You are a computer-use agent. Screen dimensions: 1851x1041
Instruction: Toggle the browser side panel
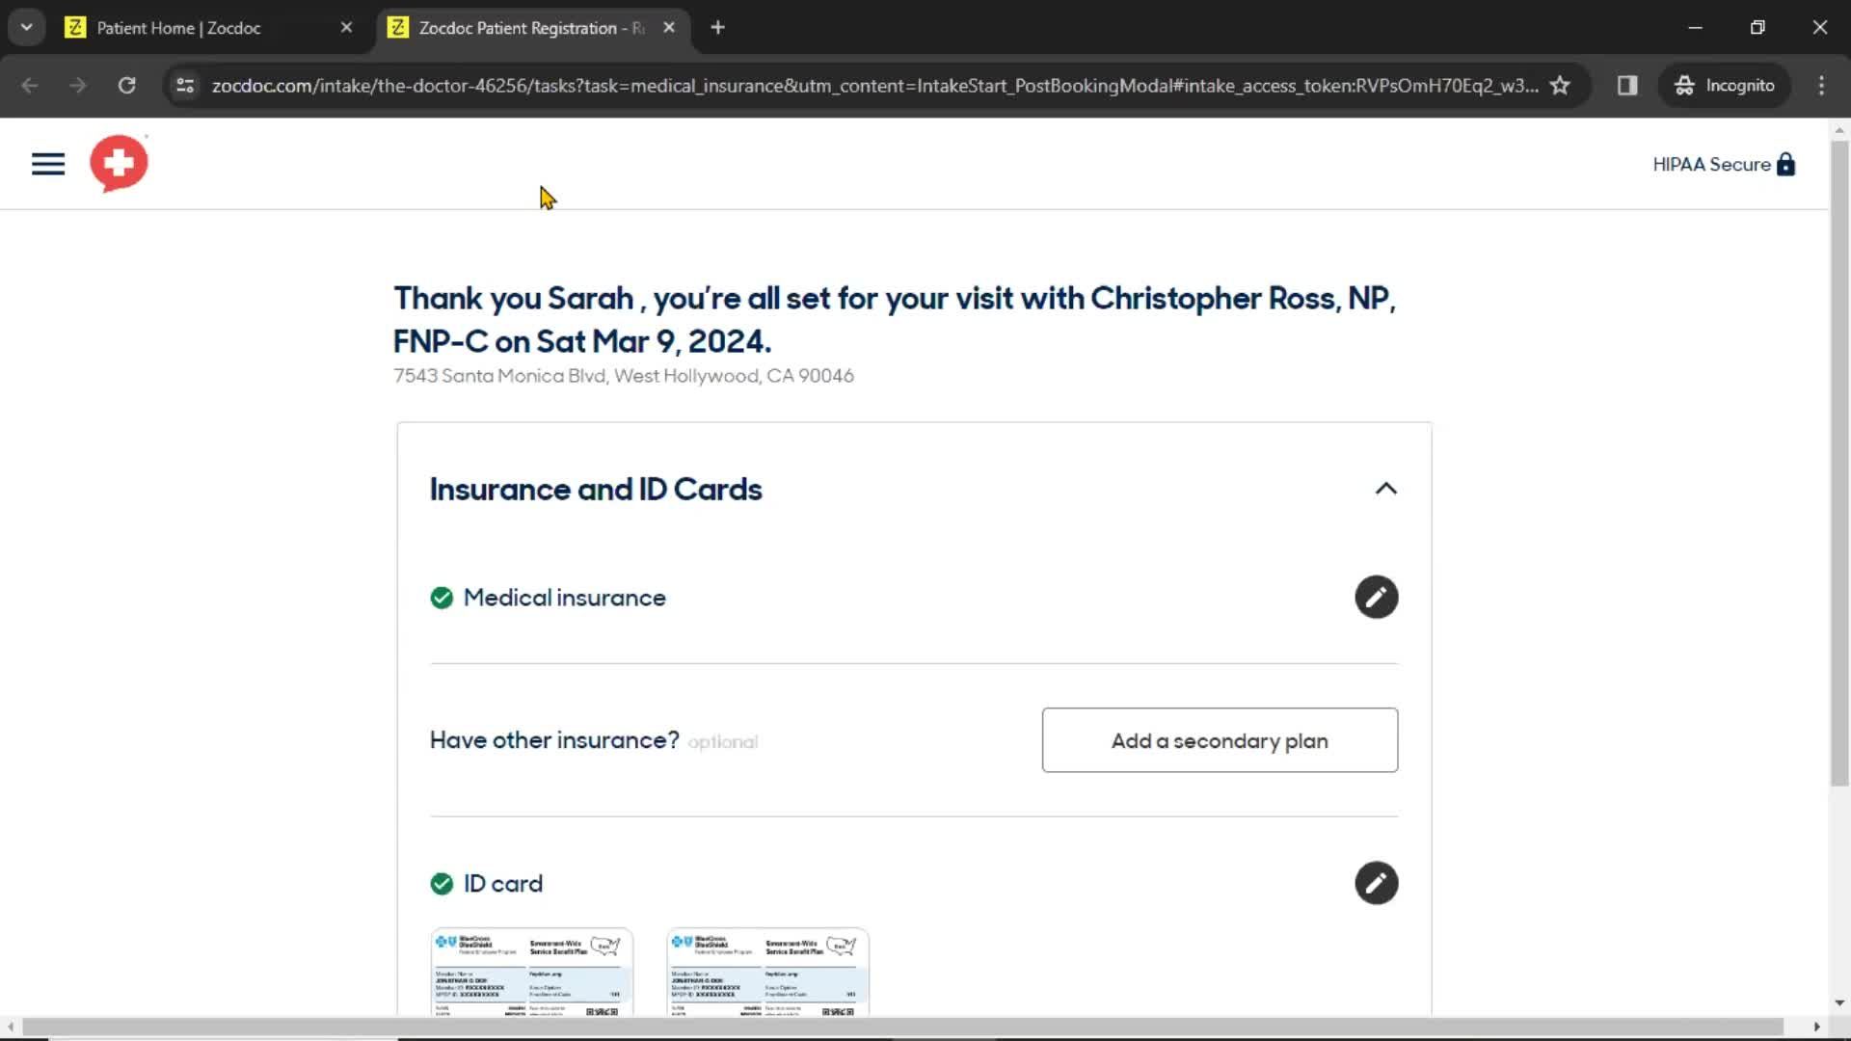pos(1627,86)
